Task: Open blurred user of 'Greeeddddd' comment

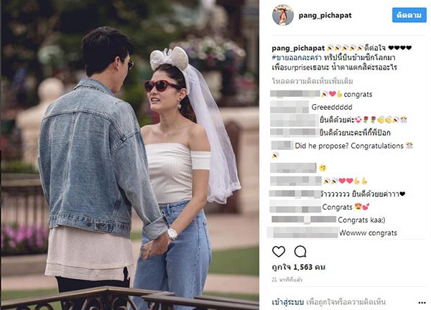Action: (x=289, y=107)
